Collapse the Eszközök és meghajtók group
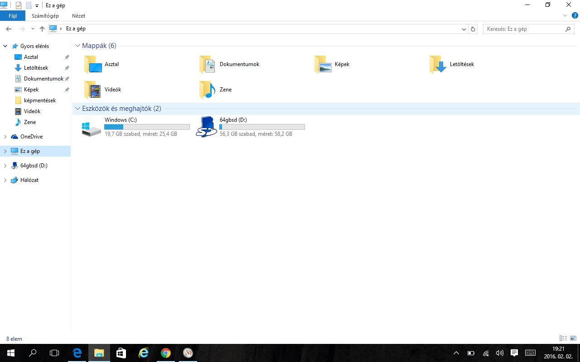The width and height of the screenshot is (580, 362). tap(78, 109)
